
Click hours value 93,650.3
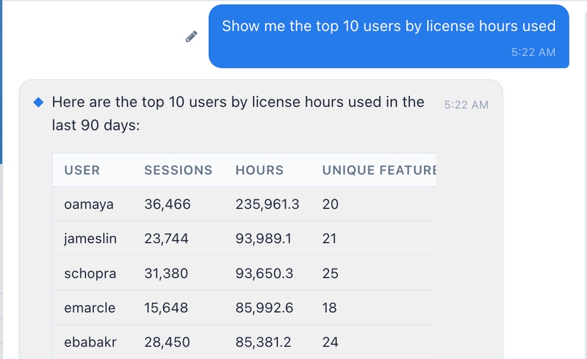tap(264, 274)
